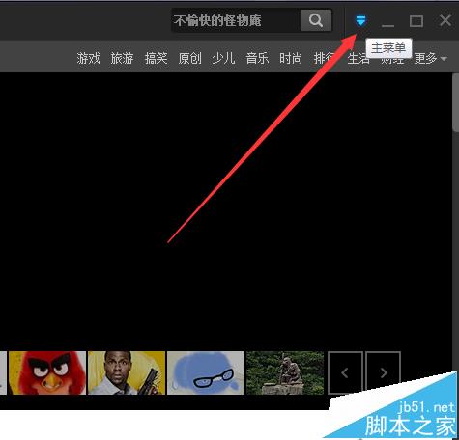The image size is (459, 440).
Task: Show previous thumbnails with left arrow
Action: (345, 372)
